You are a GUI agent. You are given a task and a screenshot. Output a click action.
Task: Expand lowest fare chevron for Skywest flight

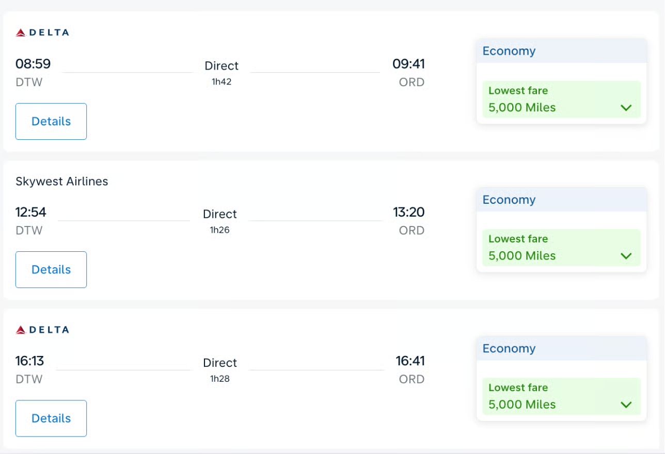pyautogui.click(x=626, y=256)
